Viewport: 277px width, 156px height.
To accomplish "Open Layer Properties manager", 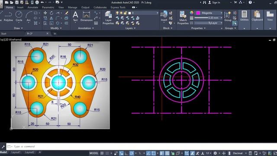I will pyautogui.click(x=108, y=18).
